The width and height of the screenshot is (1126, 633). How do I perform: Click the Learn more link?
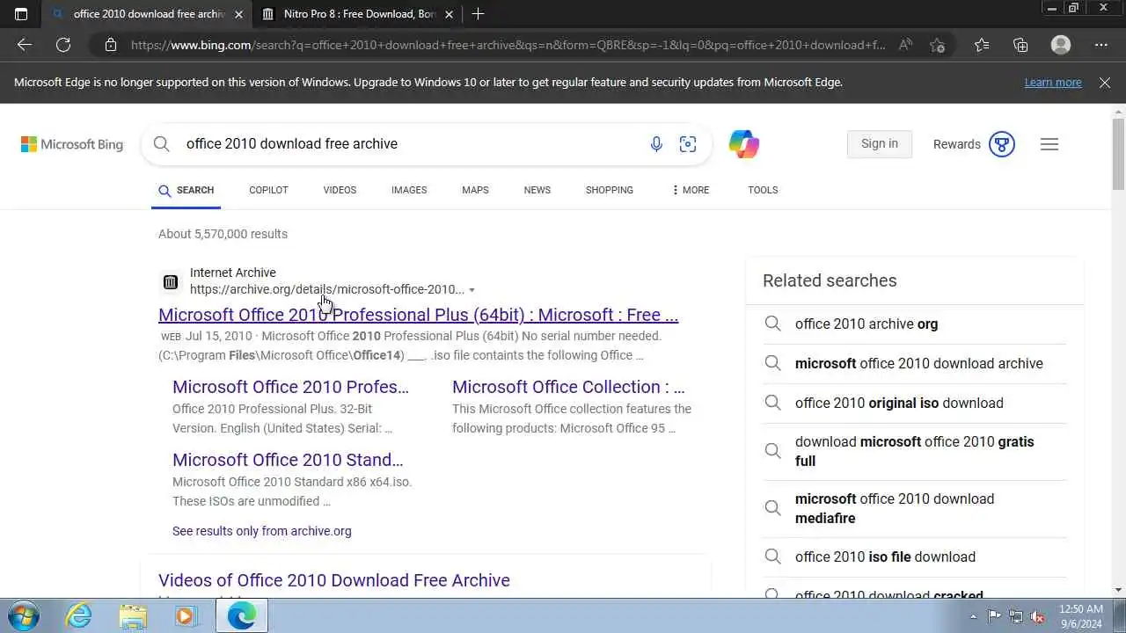pos(1053,82)
